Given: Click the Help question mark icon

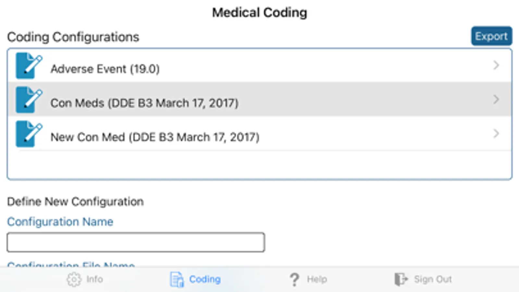Looking at the screenshot, I should (294, 279).
